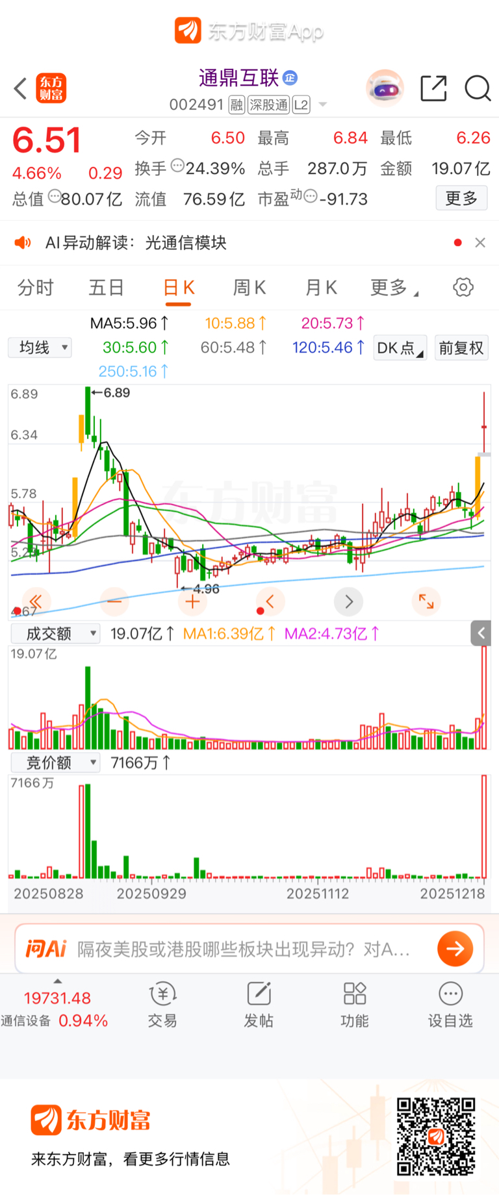Click the 20251112 date marker
Viewport: 499px width, 1195px height.
[x=318, y=894]
